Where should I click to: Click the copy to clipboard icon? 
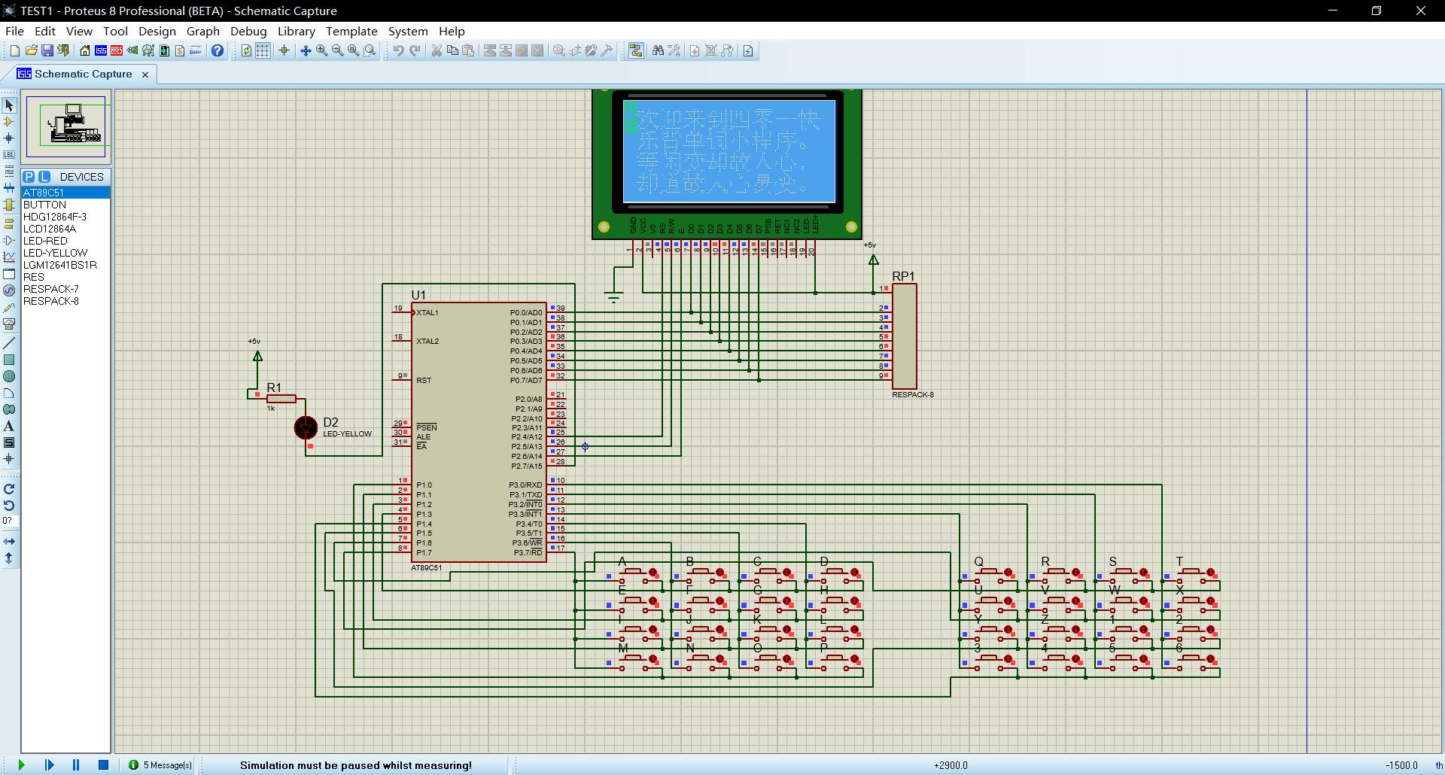pyautogui.click(x=452, y=50)
